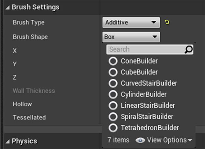
Task: Click the Brush Shape property label
Action: (x=30, y=36)
